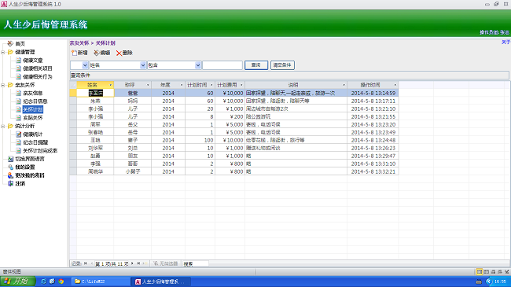This screenshot has height=287, width=511.
Task: Click the 新增 (add new) toolbar icon
Action: 74,53
